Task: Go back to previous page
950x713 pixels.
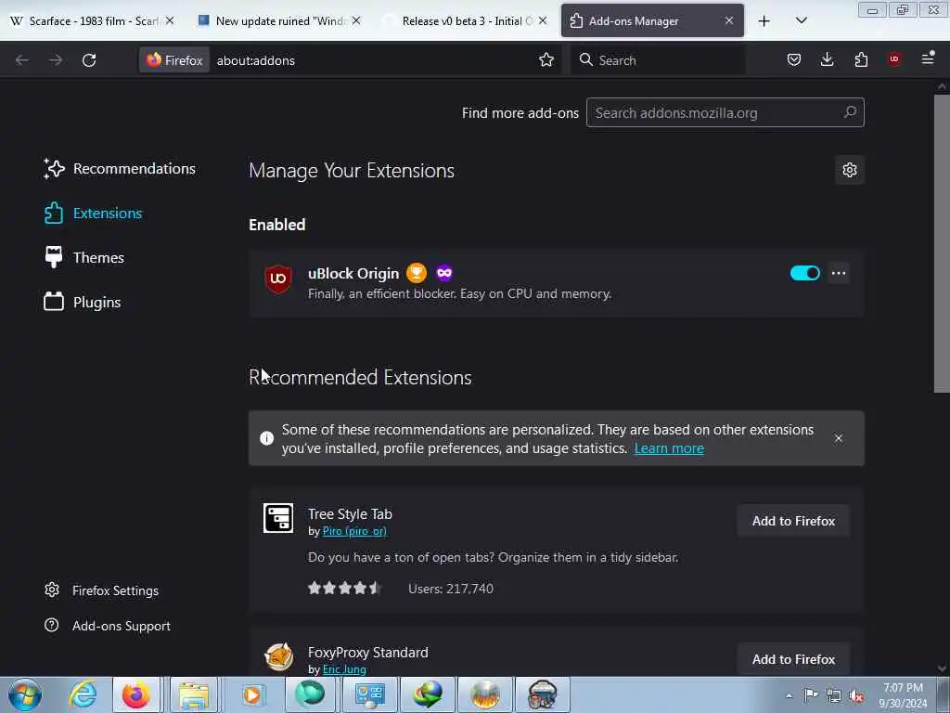Action: coord(22,60)
